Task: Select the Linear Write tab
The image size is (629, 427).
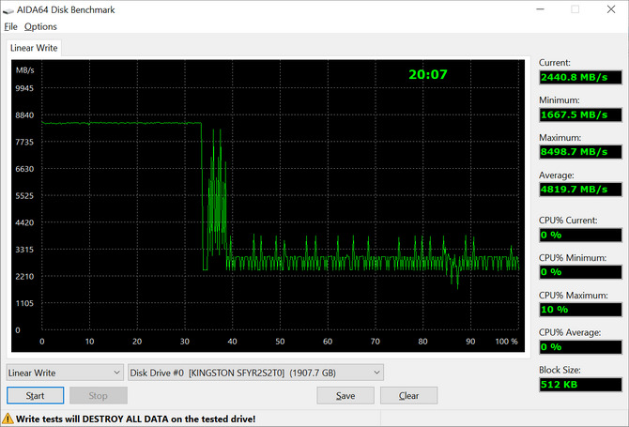Action: (34, 48)
